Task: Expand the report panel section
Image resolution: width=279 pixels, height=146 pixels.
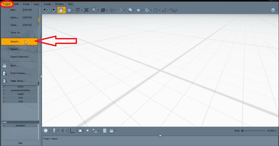Action: pos(20,94)
